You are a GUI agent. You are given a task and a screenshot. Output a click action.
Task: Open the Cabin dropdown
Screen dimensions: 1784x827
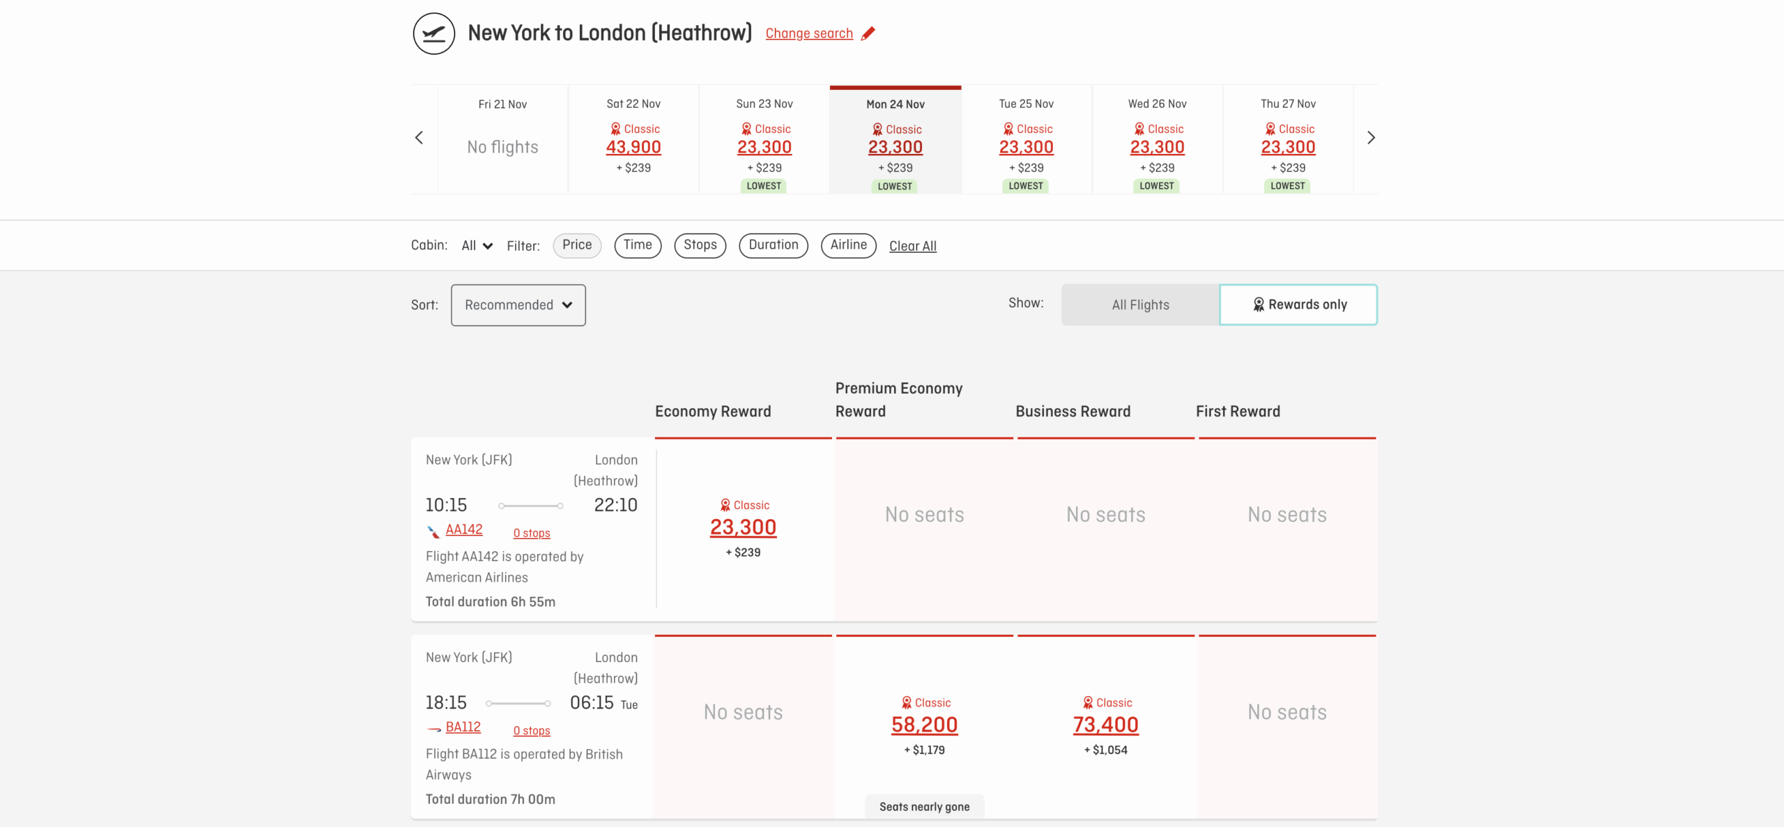(x=476, y=245)
